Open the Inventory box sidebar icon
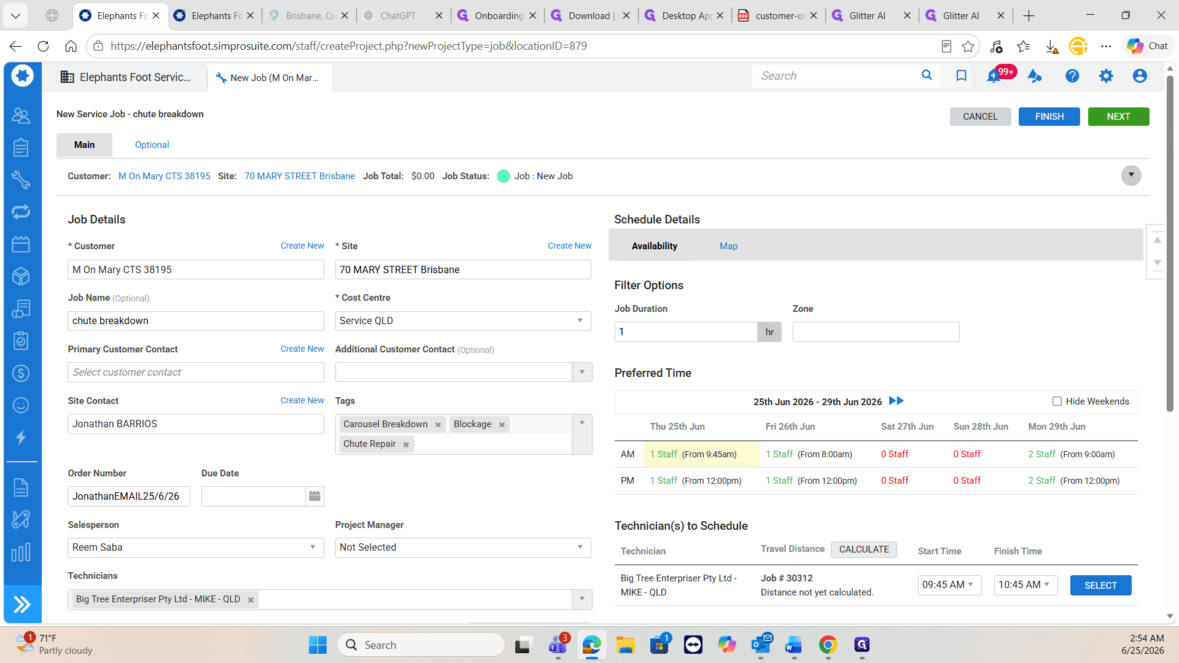Viewport: 1179px width, 663px height. (x=21, y=276)
